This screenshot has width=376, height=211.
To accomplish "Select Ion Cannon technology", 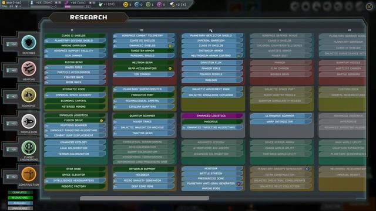I will (143, 74).
